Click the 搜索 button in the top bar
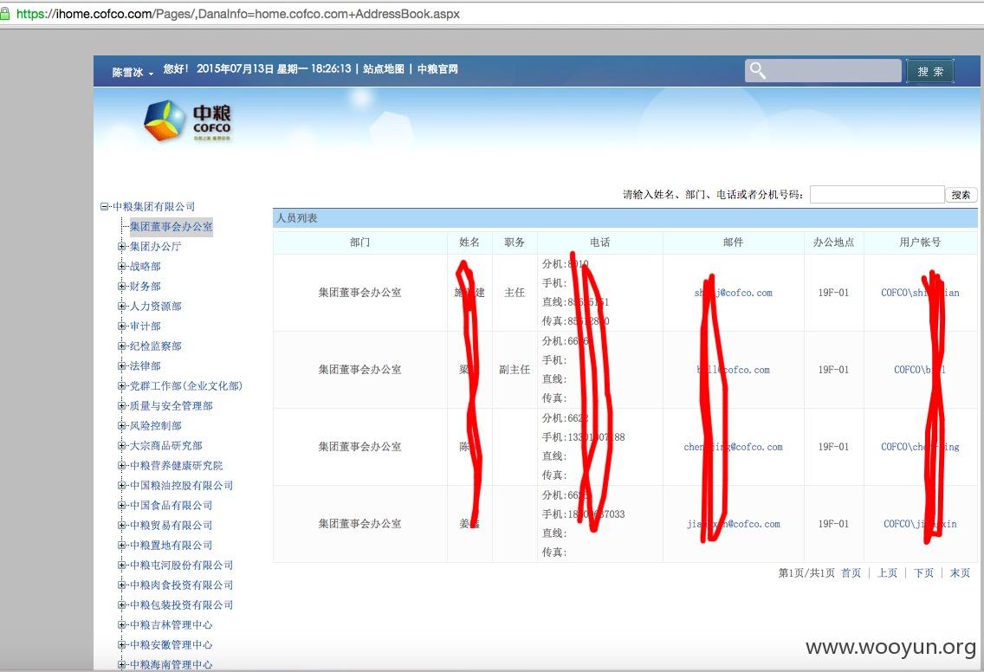Viewport: 984px width, 672px height. point(930,71)
